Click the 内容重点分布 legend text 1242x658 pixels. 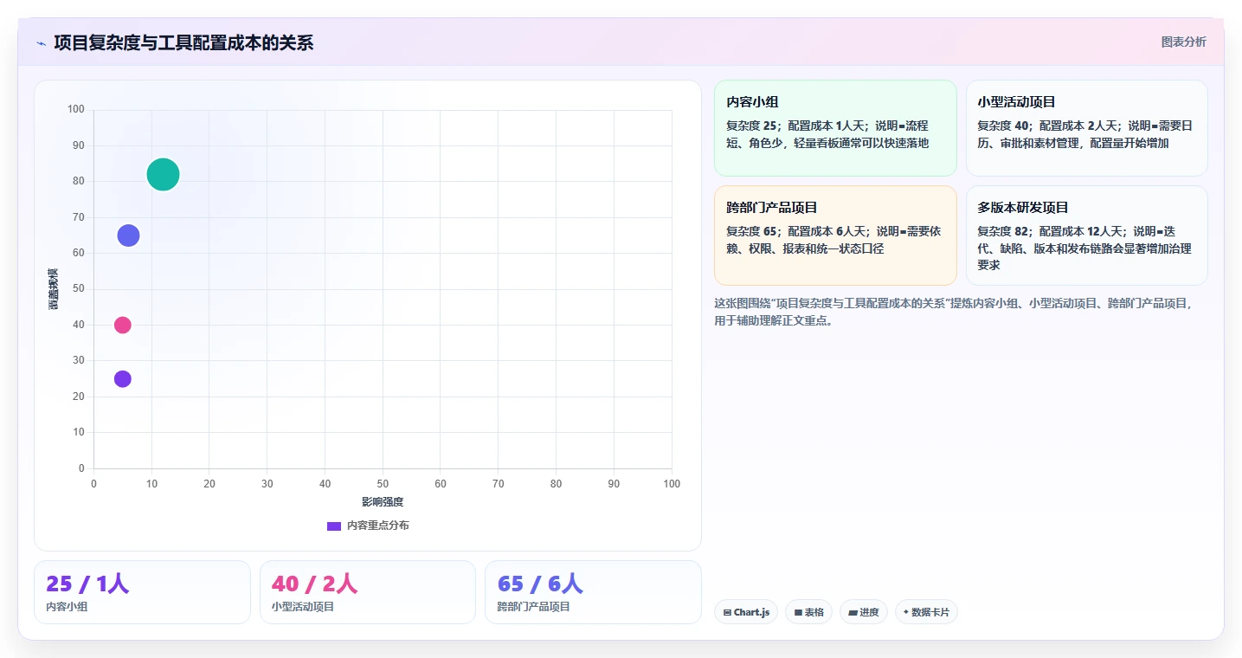(x=378, y=526)
